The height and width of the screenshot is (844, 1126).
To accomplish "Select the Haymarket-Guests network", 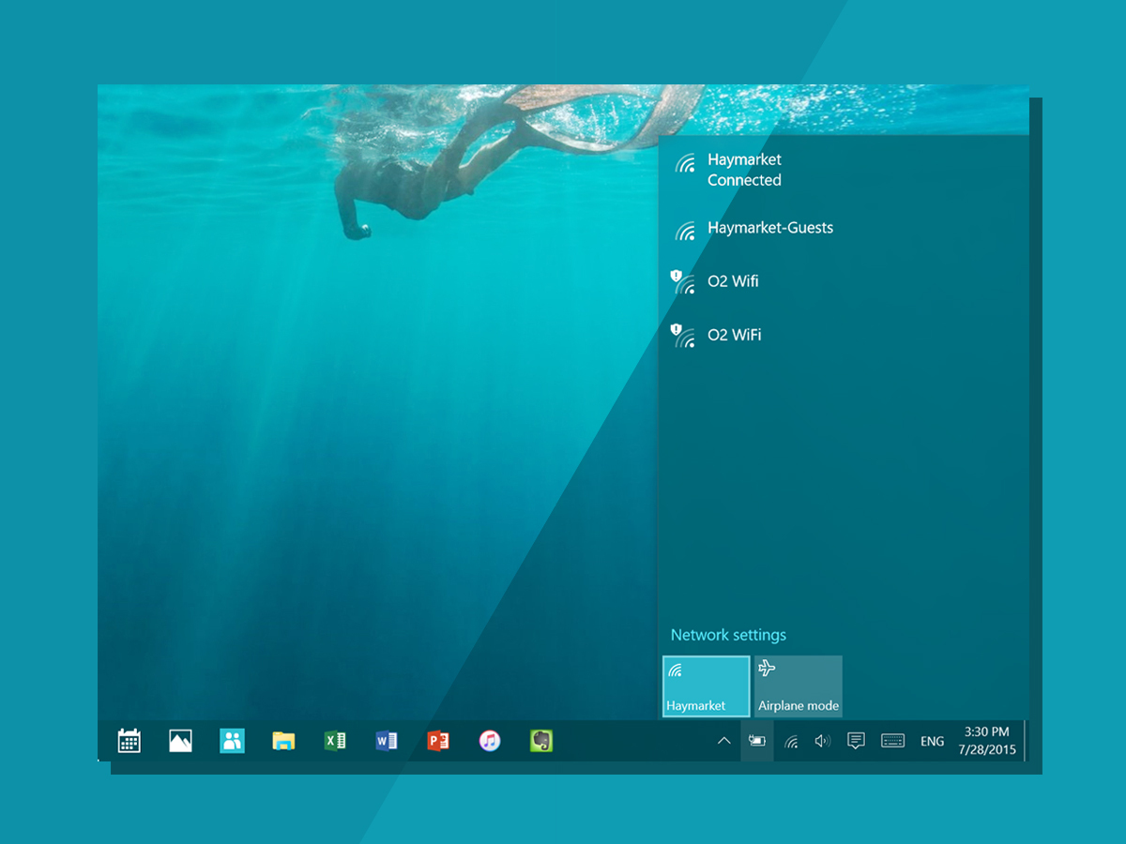I will tap(844, 228).
